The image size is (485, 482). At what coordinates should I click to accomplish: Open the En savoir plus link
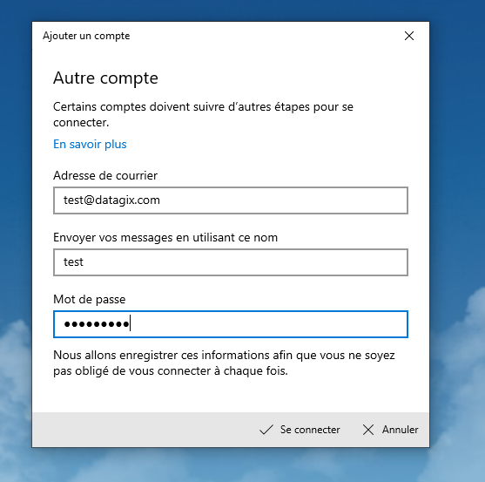[90, 145]
